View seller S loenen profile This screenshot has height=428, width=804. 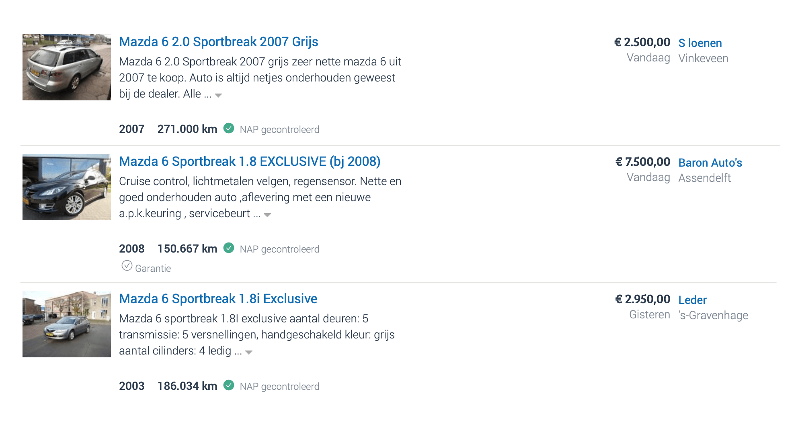(x=700, y=43)
